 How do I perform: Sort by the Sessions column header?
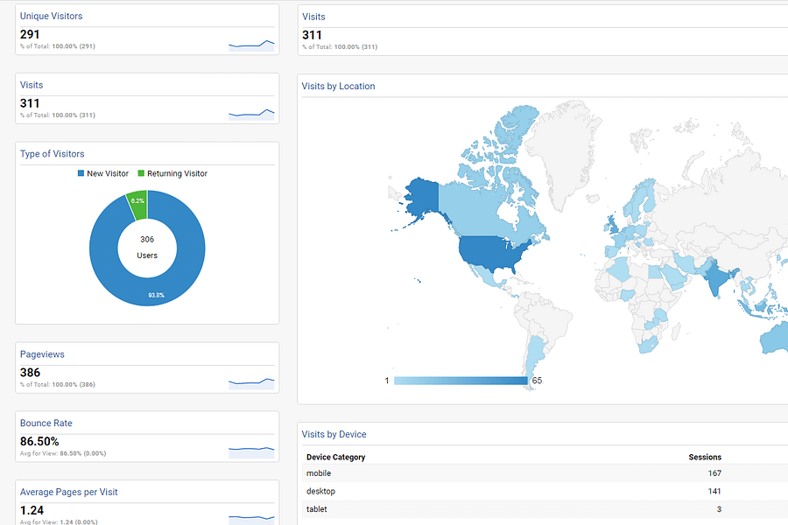point(707,457)
